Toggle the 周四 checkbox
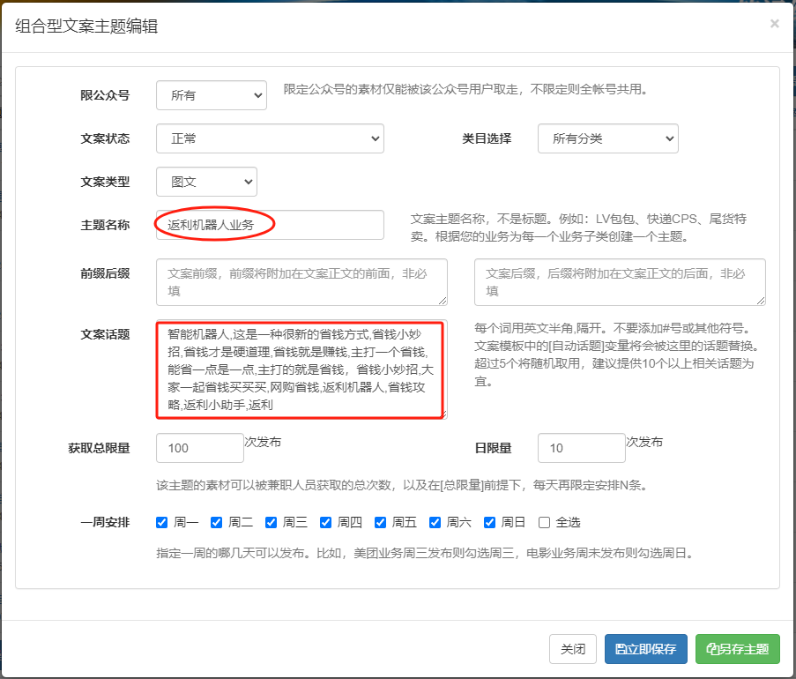 pyautogui.click(x=326, y=523)
